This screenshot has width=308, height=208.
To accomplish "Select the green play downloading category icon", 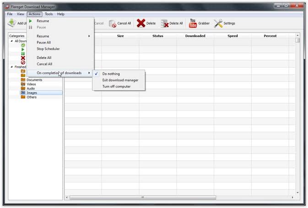I will (23, 49).
